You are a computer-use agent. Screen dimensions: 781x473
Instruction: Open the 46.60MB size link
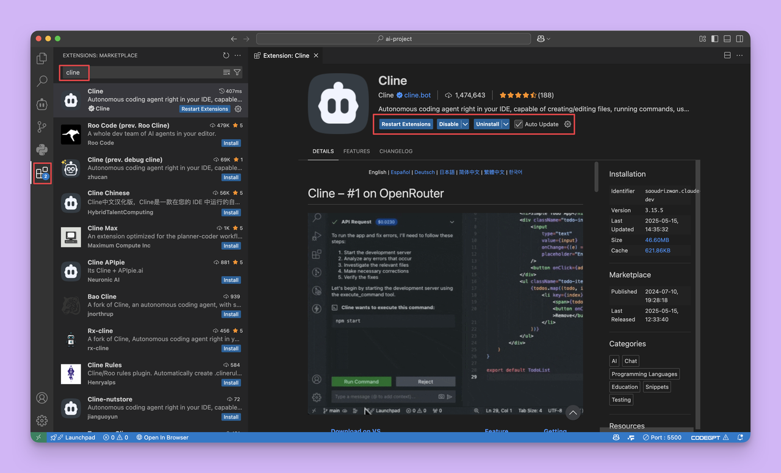click(657, 241)
